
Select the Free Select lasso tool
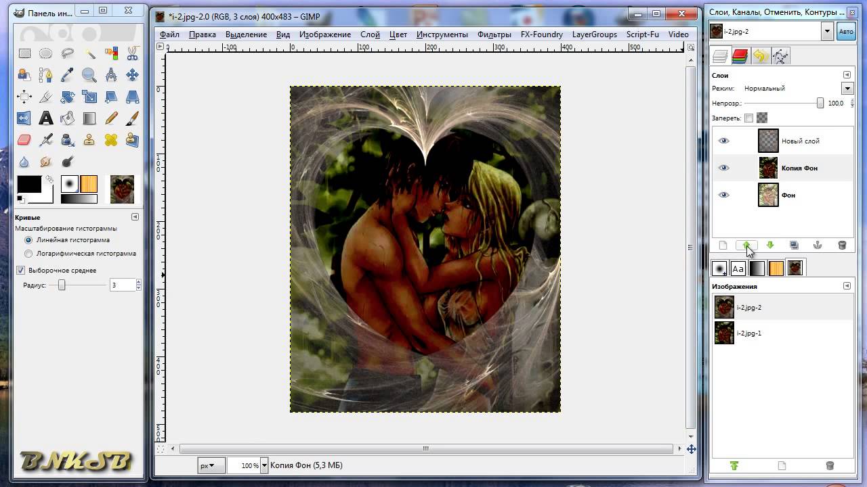pyautogui.click(x=67, y=53)
